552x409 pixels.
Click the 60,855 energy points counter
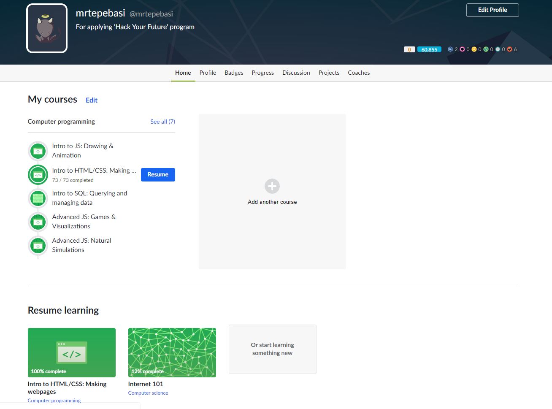point(429,49)
